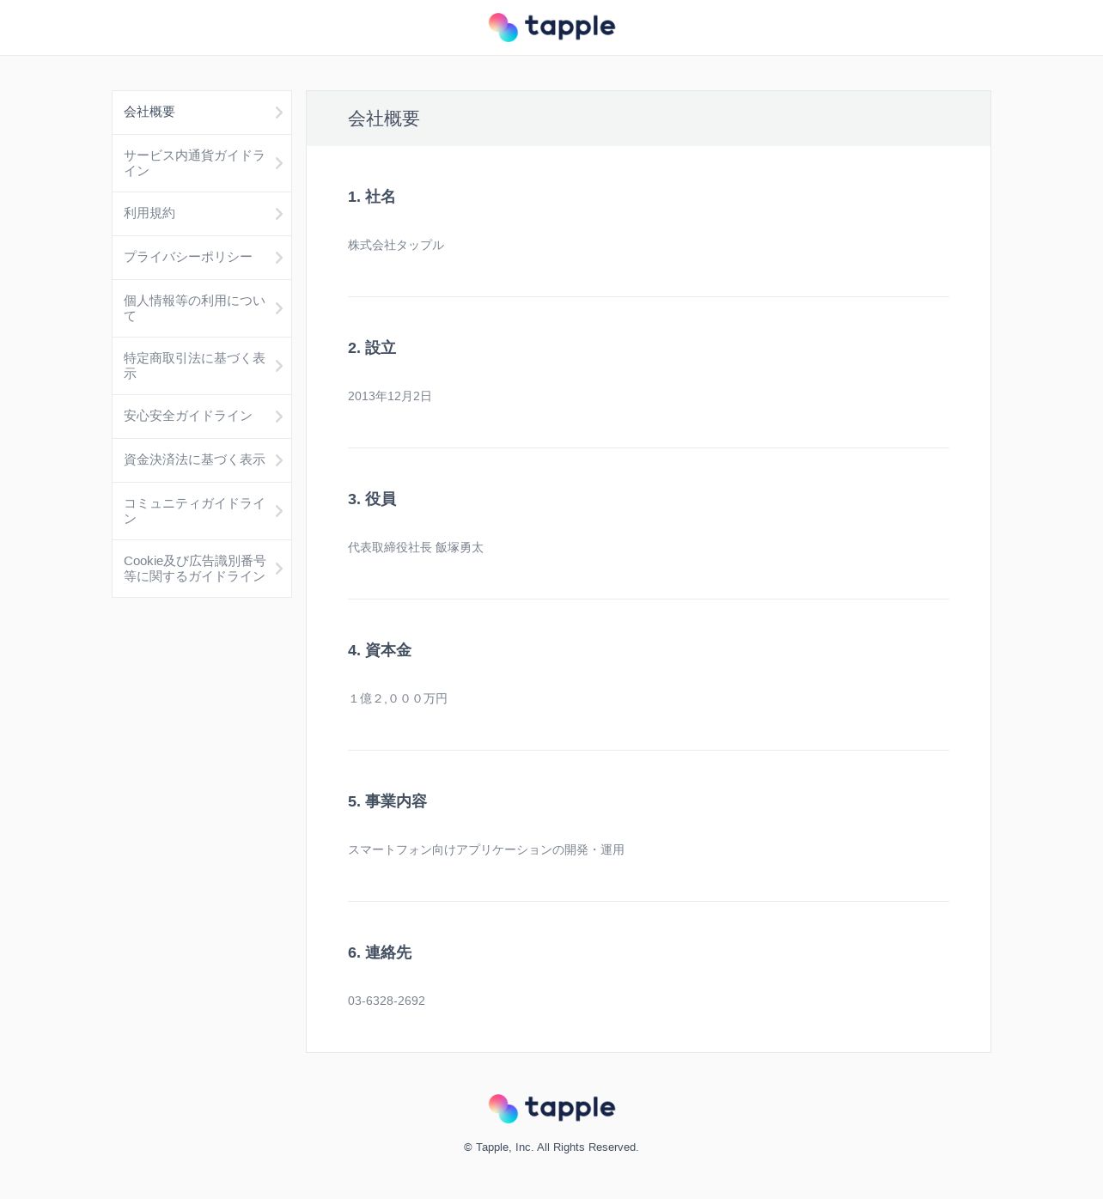Click the heading 5. 事業内容
Viewport: 1103px width, 1199px height.
point(387,801)
